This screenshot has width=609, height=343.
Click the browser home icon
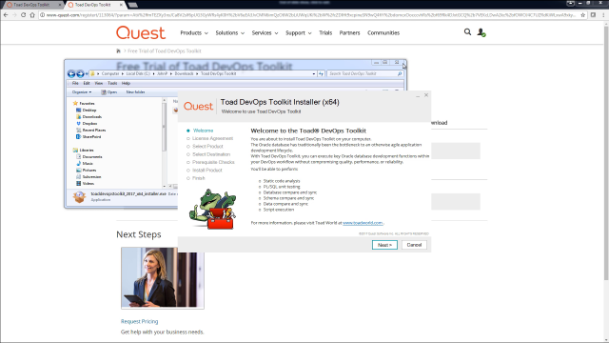pyautogui.click(x=32, y=15)
